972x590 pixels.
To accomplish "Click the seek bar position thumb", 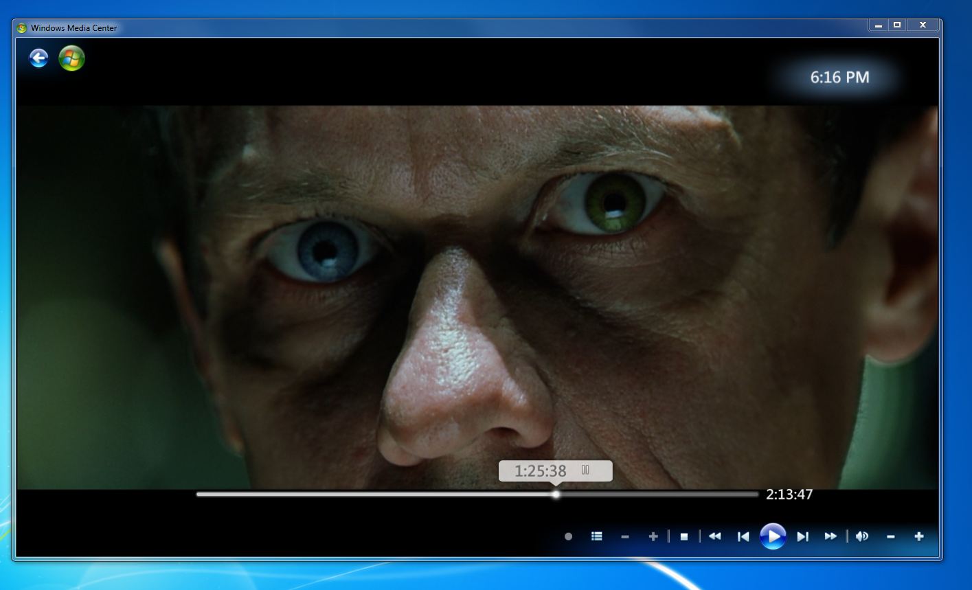I will click(556, 494).
